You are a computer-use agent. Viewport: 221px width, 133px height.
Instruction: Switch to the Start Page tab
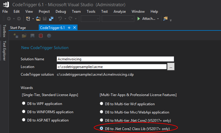coord(18,28)
